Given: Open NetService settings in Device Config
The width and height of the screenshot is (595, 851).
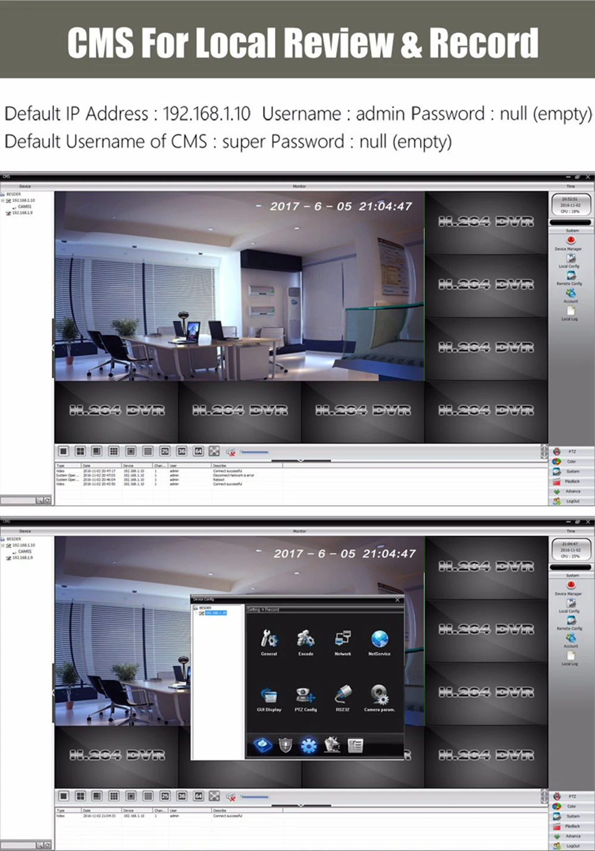Looking at the screenshot, I should [x=380, y=642].
